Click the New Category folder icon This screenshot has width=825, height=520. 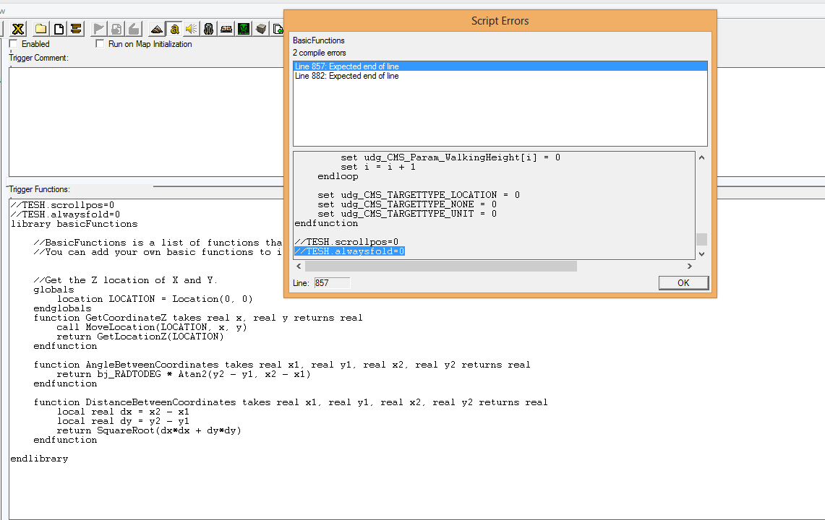[x=40, y=29]
